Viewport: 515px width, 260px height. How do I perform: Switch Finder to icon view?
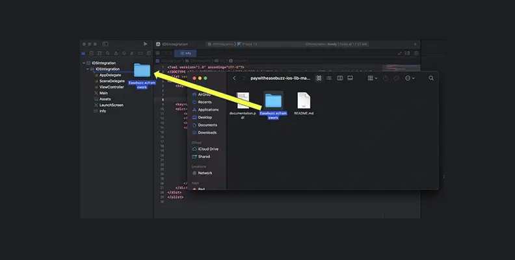tap(319, 78)
